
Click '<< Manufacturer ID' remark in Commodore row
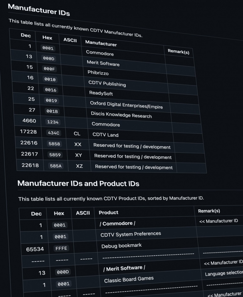pyautogui.click(x=219, y=221)
